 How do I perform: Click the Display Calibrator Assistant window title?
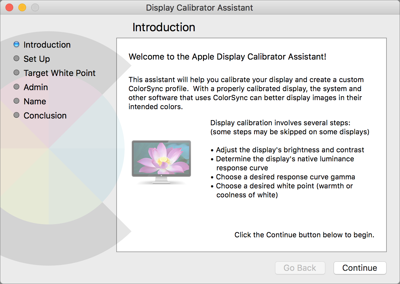200,7
